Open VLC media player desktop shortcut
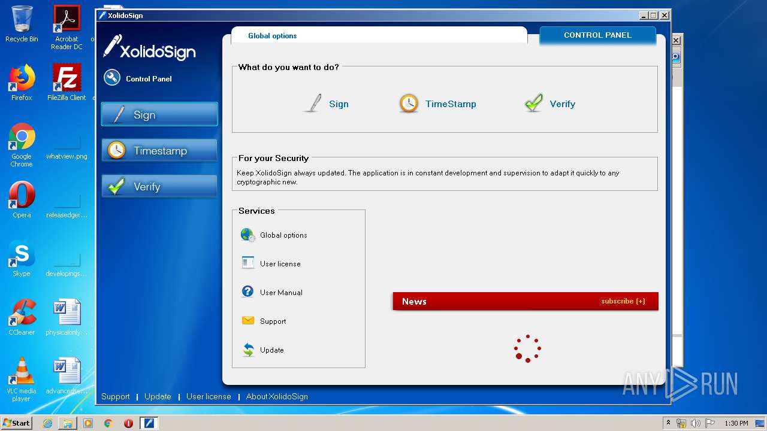767x431 pixels. (22, 380)
